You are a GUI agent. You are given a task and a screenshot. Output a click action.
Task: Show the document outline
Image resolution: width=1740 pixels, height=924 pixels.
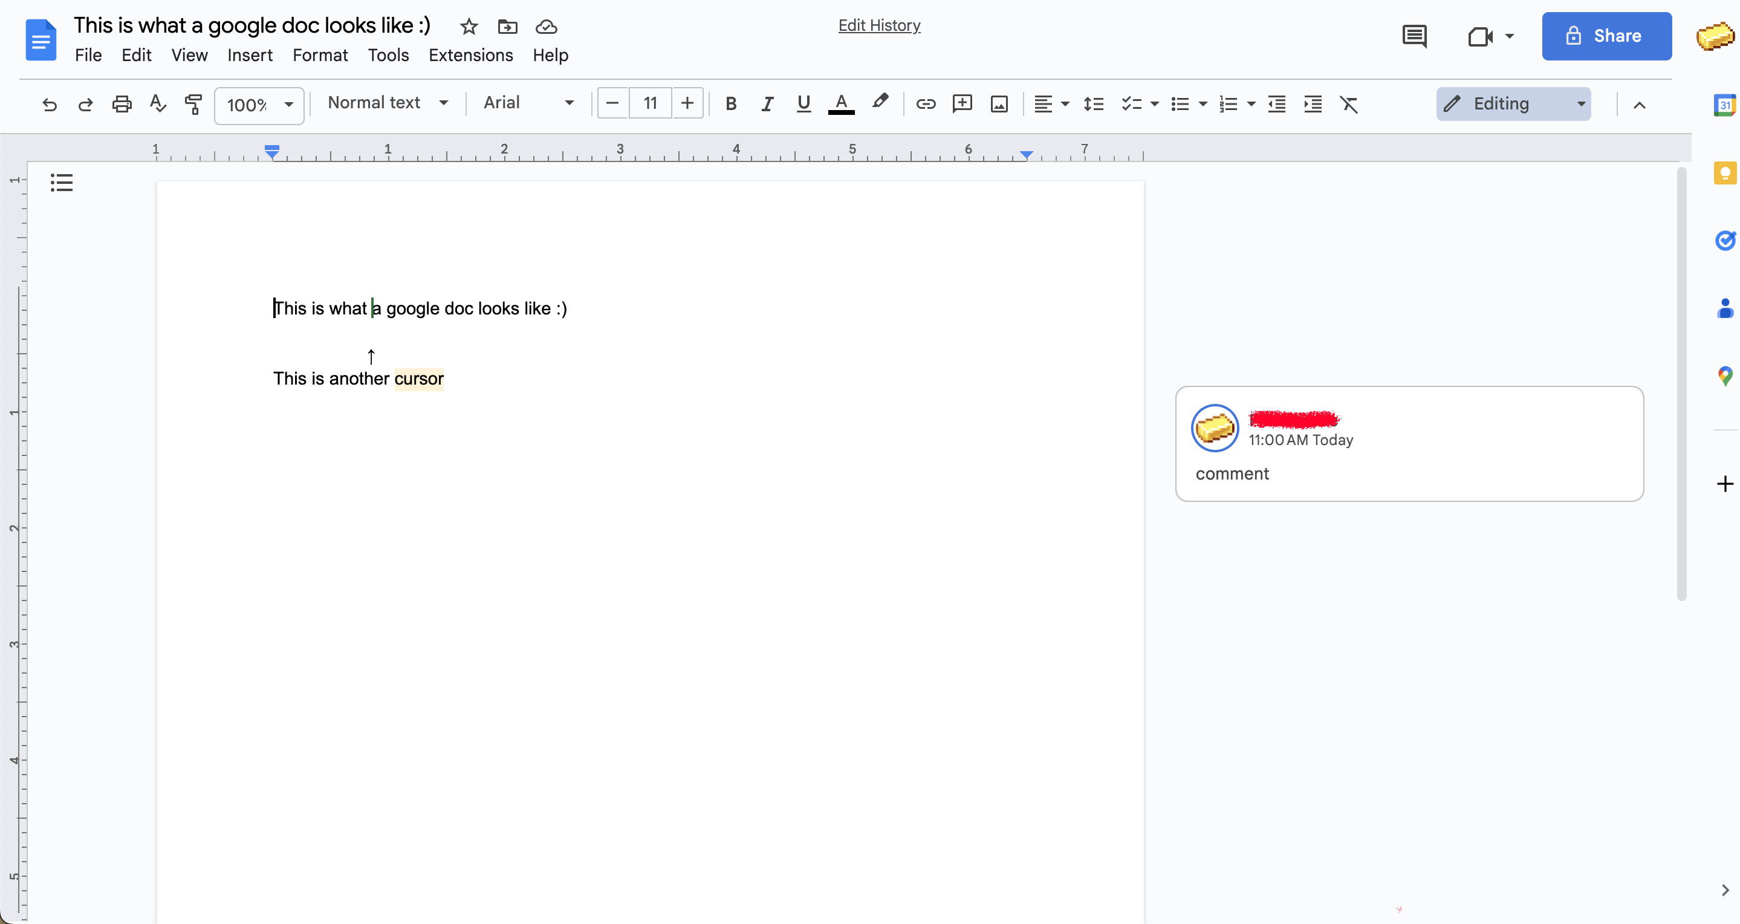(x=62, y=183)
